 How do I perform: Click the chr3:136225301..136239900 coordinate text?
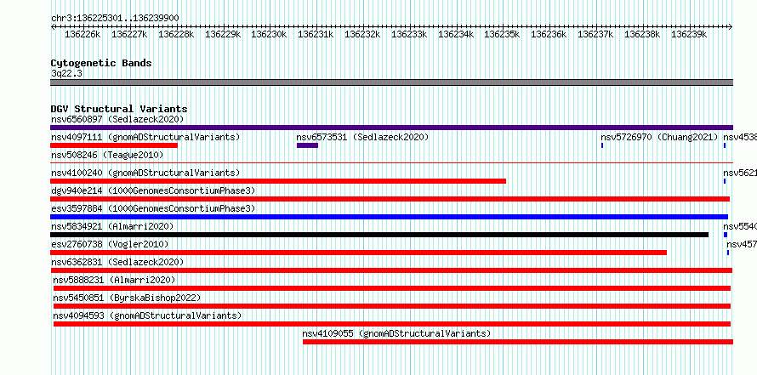click(115, 19)
